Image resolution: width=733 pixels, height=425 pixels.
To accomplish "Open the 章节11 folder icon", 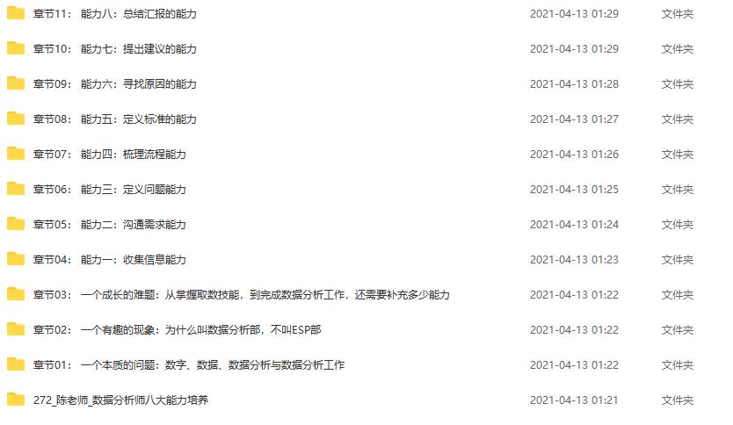I will 16,13.
